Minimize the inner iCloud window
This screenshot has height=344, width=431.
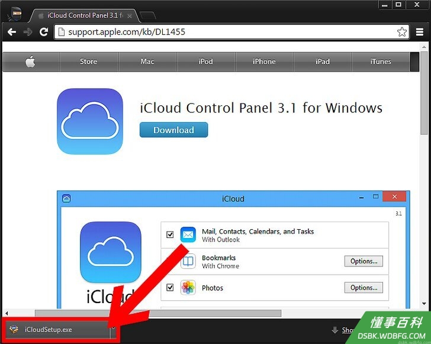pos(361,197)
